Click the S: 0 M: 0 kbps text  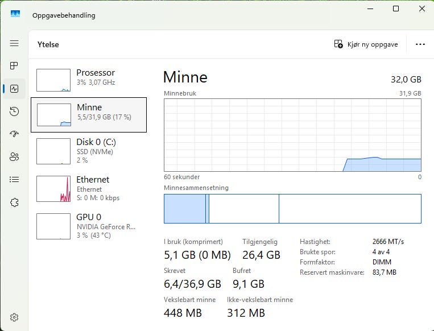(x=98, y=198)
